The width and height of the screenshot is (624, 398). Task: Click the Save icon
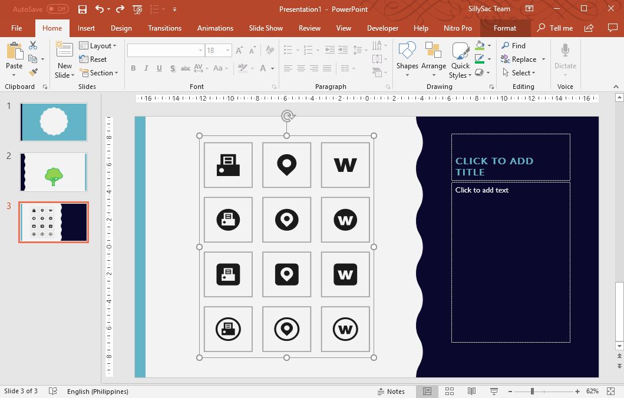82,9
